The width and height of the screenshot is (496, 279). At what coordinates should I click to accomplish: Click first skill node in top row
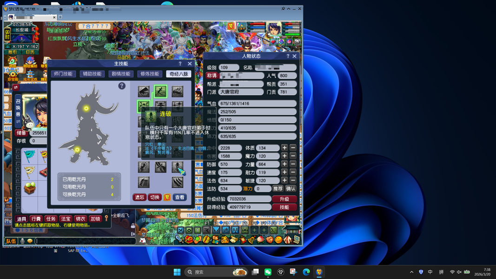tap(144, 92)
